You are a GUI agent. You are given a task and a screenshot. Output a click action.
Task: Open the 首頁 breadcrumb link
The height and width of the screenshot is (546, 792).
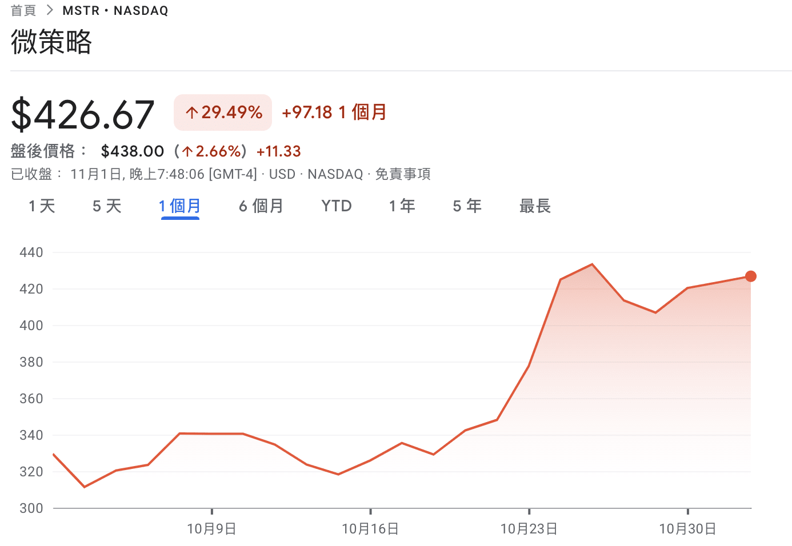coord(23,10)
